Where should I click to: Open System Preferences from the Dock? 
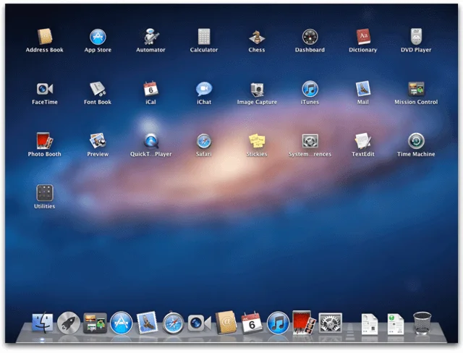pyautogui.click(x=331, y=323)
